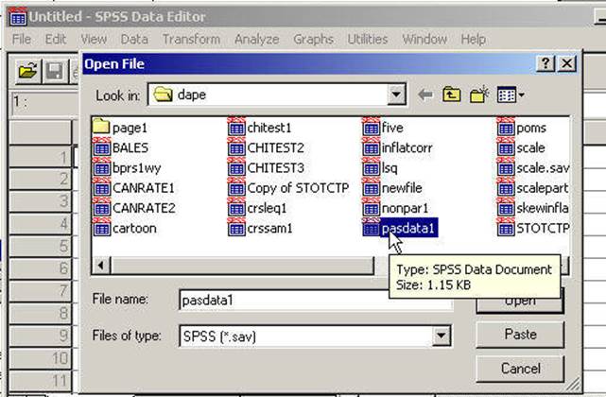Click the Save diskette toolbar icon in SPSS

55,71
